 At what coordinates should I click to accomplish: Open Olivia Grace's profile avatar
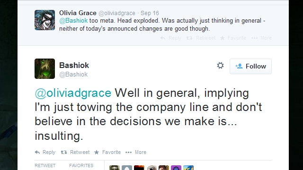coord(45,20)
